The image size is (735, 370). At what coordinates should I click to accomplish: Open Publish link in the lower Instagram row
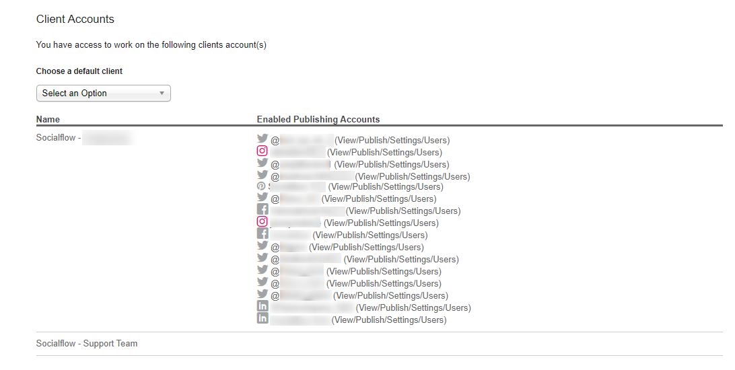pyautogui.click(x=361, y=223)
